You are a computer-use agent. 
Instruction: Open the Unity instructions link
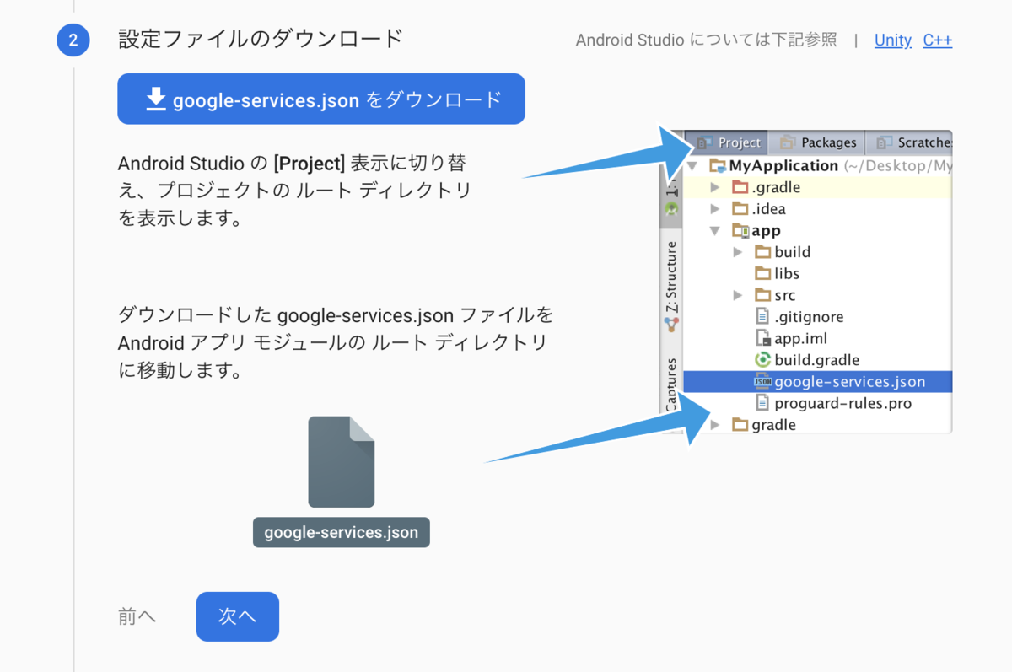coord(892,40)
